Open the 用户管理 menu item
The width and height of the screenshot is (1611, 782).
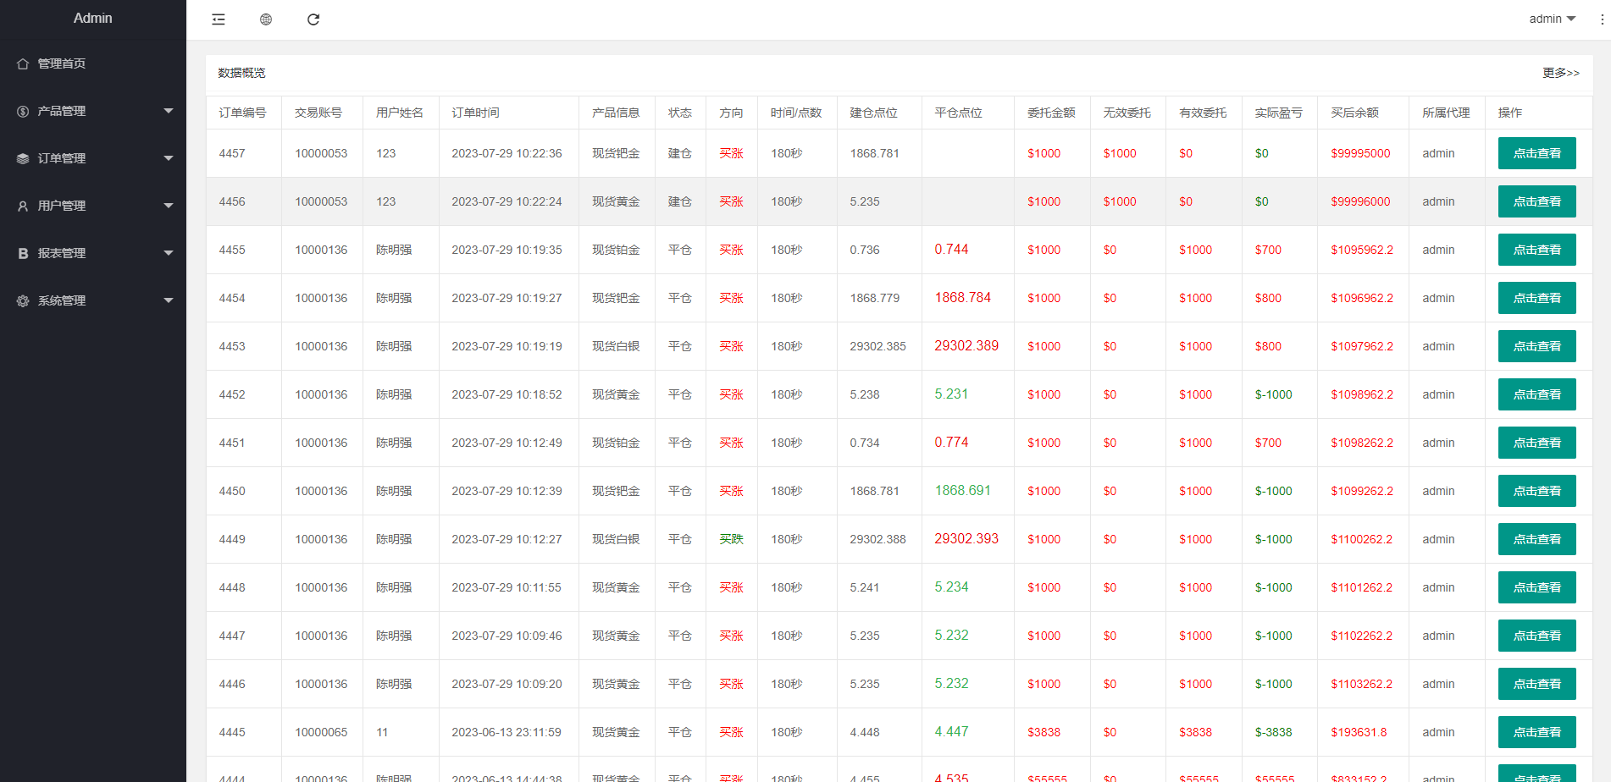(x=62, y=206)
